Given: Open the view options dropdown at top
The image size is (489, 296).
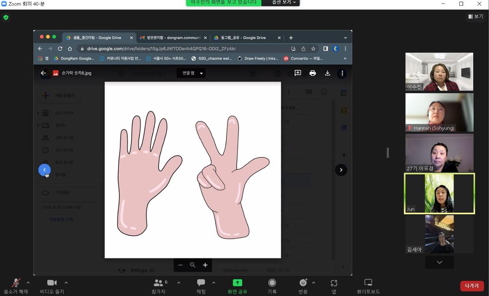Looking at the screenshot, I should tap(476, 16).
